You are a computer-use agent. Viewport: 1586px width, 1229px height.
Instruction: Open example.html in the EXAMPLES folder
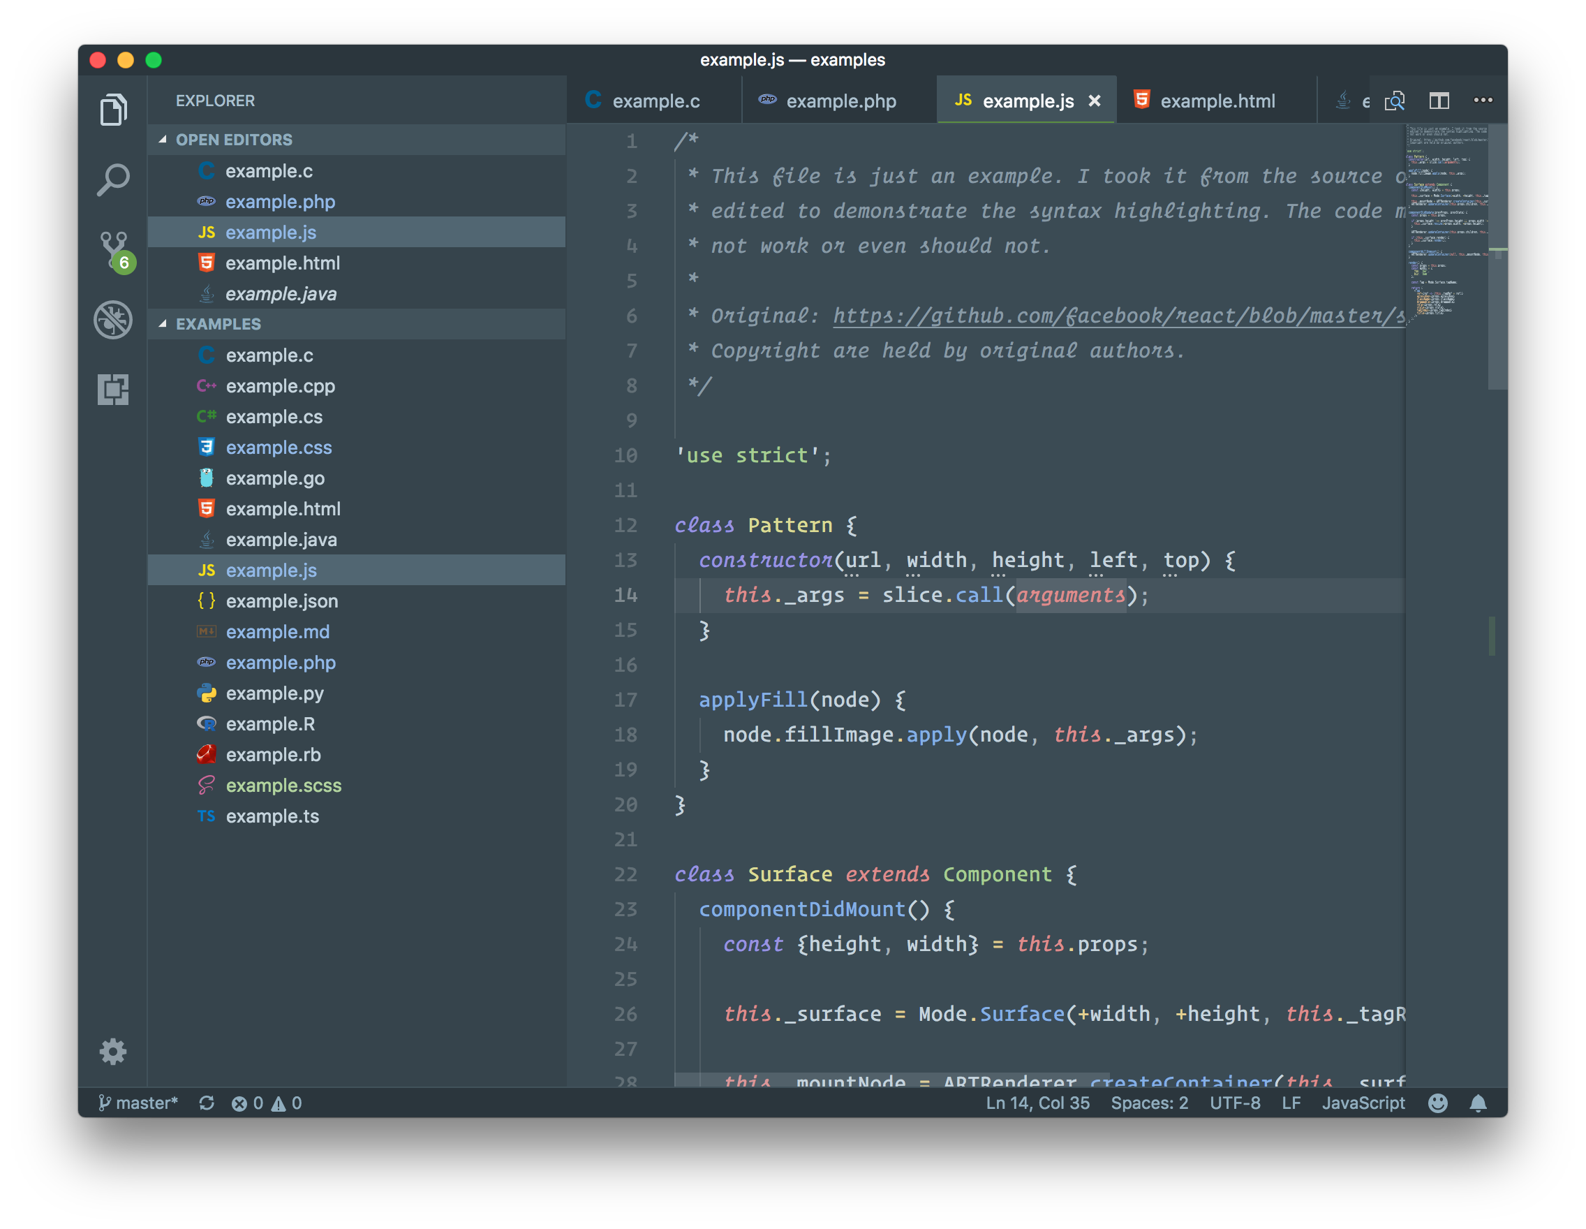(x=357, y=508)
